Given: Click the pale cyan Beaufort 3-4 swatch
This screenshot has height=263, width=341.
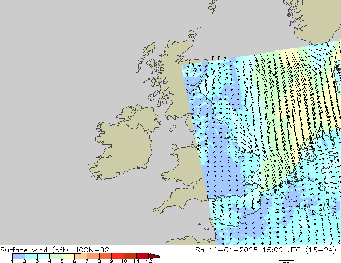Looking at the screenshot, I should coord(44,256).
